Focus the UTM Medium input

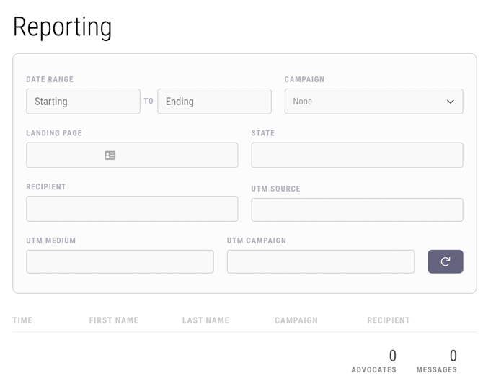tap(120, 261)
